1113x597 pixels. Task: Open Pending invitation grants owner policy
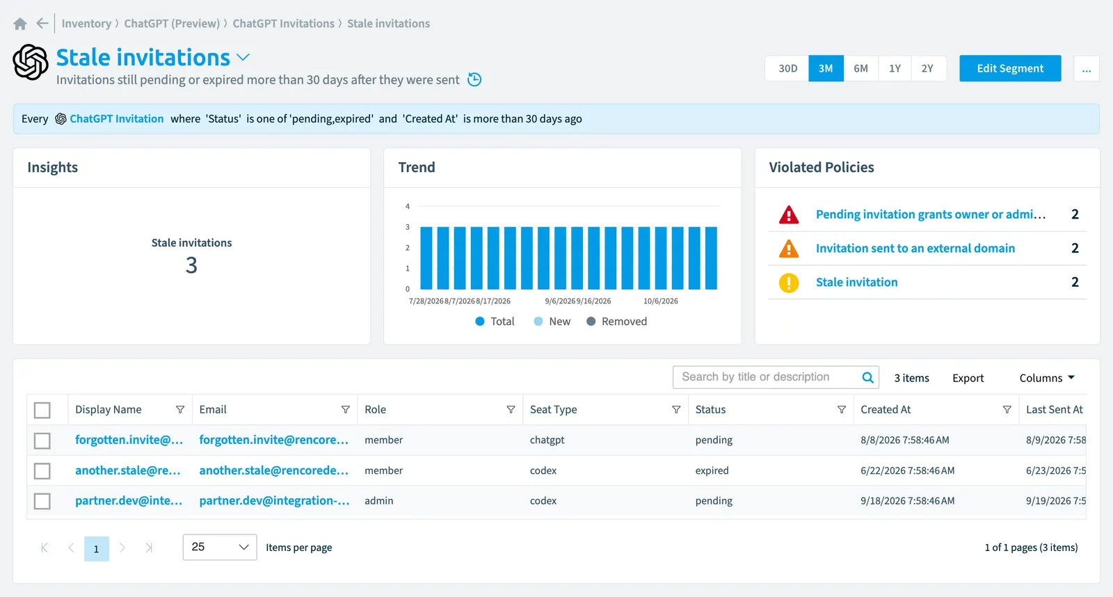click(931, 214)
